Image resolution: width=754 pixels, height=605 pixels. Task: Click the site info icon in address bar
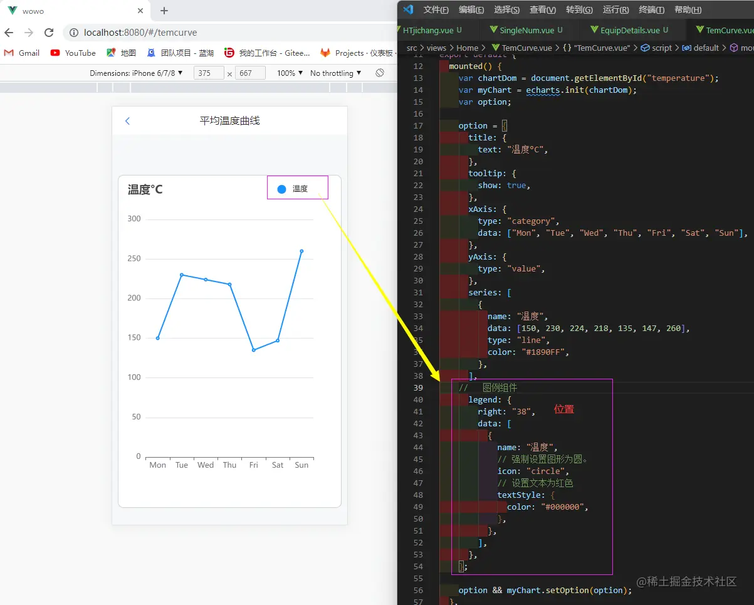coord(73,33)
